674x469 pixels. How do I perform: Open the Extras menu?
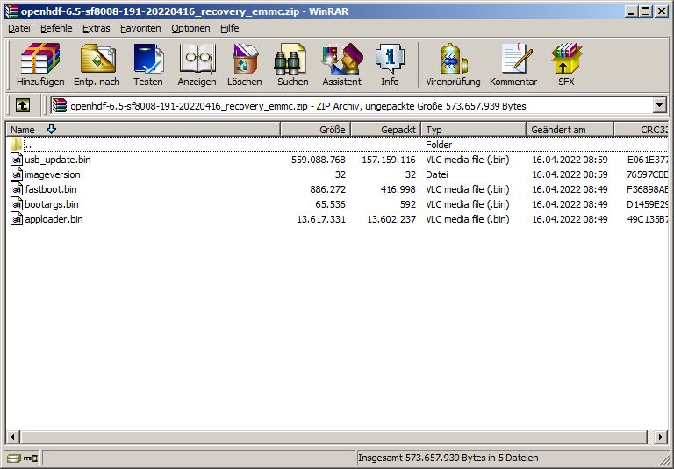coord(97,28)
